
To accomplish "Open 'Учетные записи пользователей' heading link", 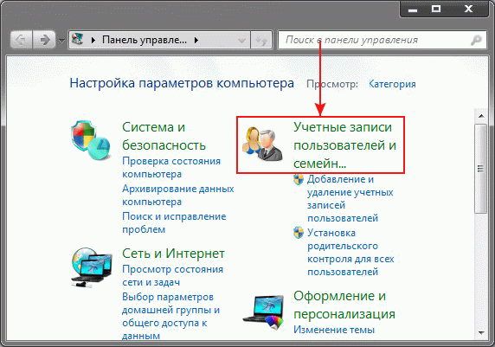I will [x=344, y=145].
